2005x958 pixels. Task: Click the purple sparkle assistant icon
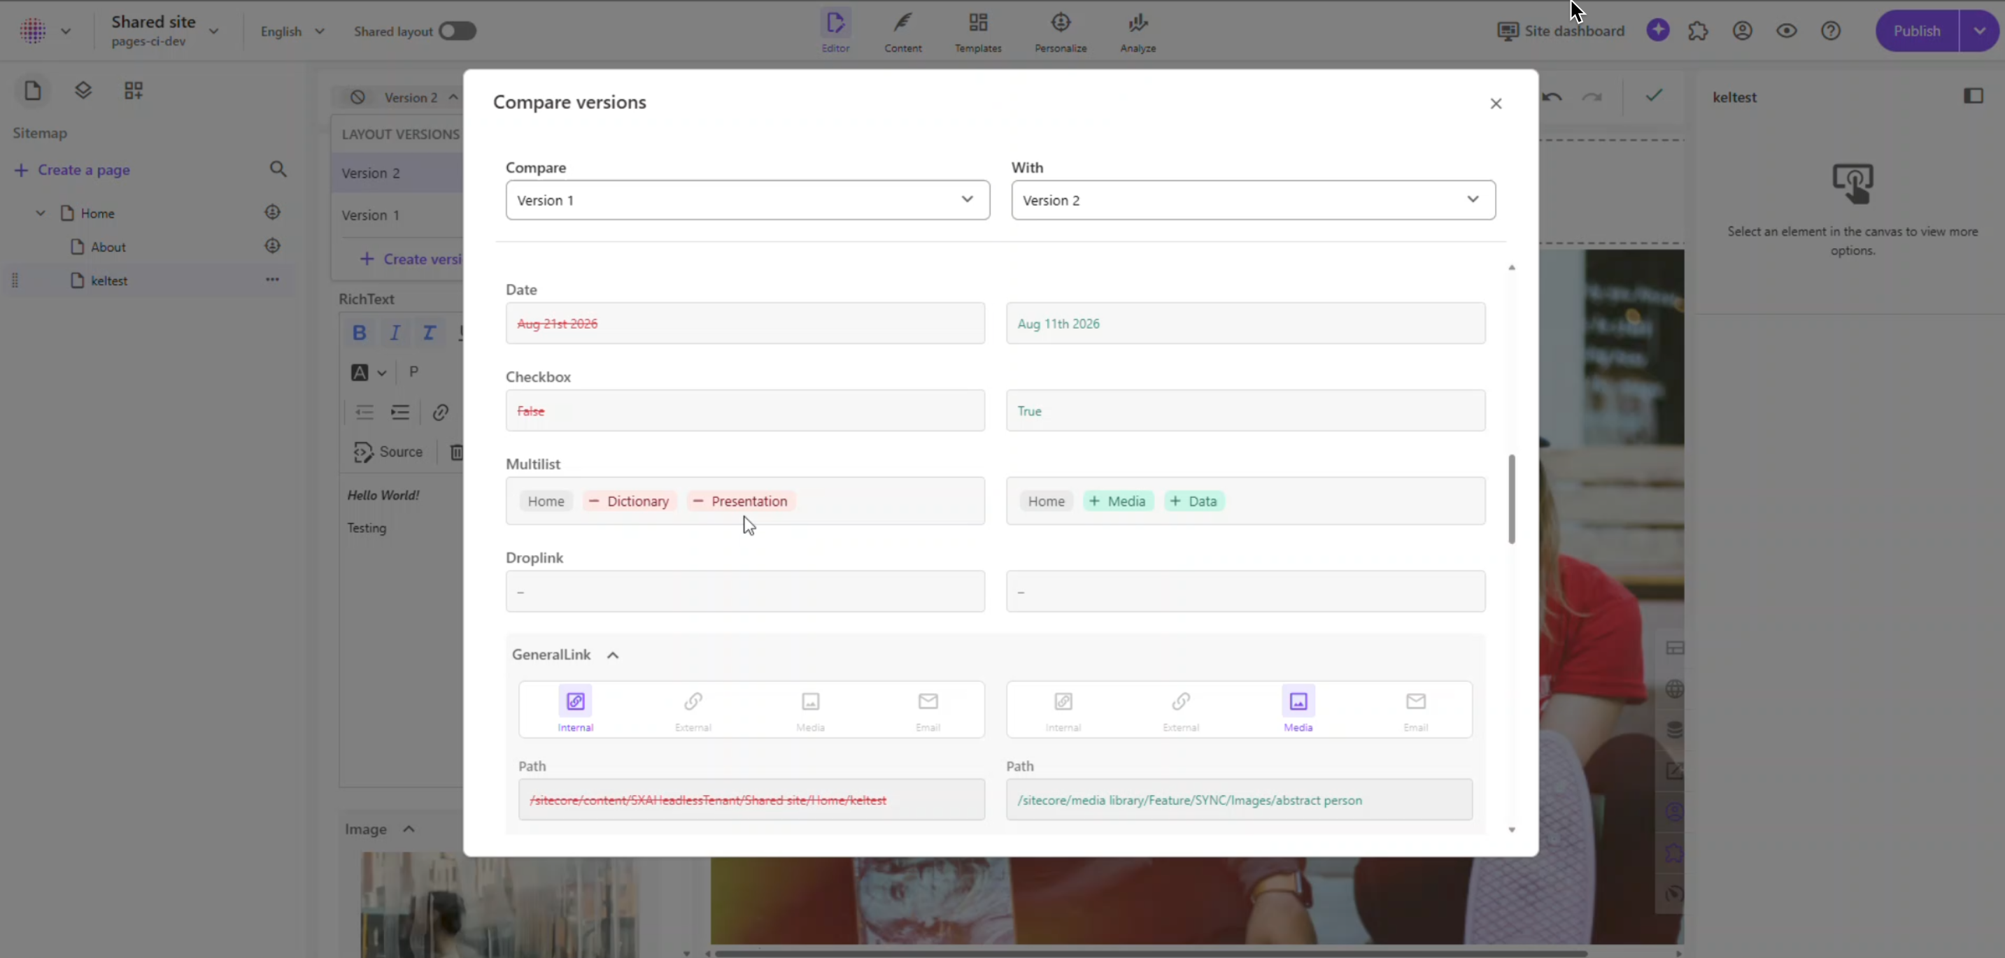[1658, 30]
